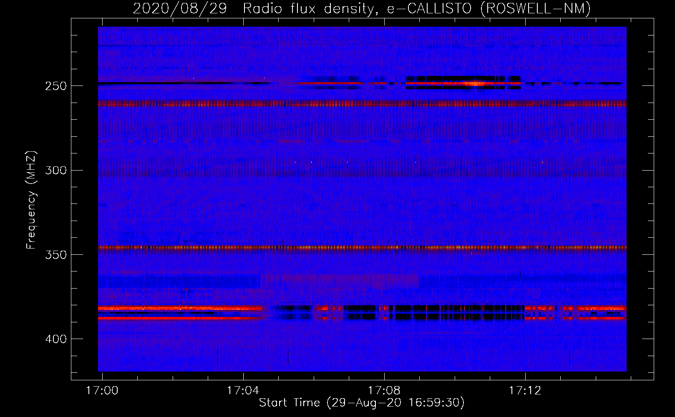Click the 350 frequency tick label
The height and width of the screenshot is (417, 675).
[x=56, y=255]
